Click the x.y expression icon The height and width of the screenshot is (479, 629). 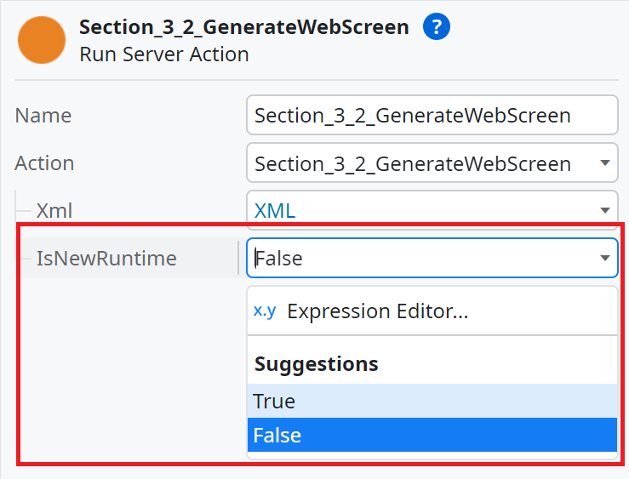click(265, 311)
